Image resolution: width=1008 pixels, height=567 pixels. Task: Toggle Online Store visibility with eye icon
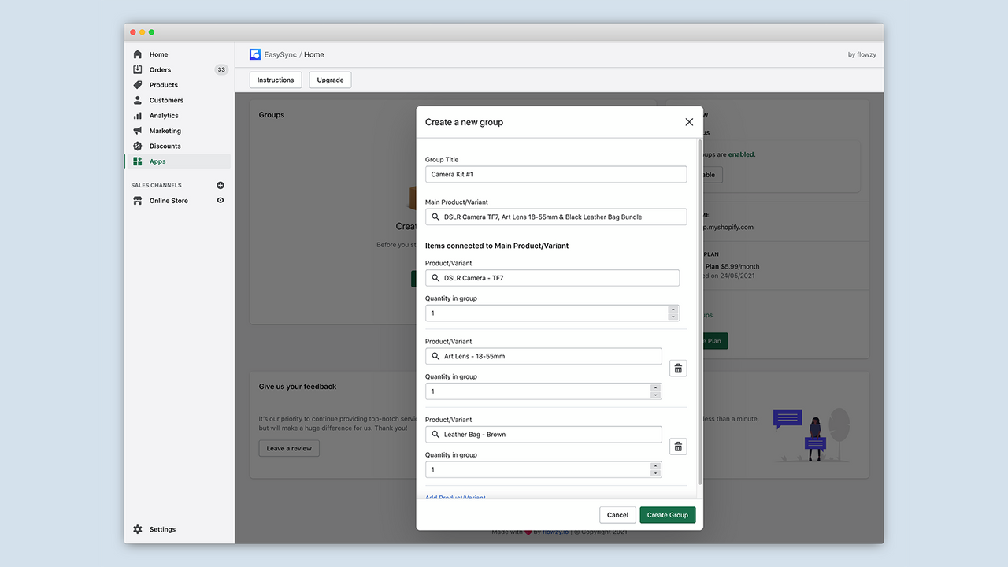coord(220,201)
